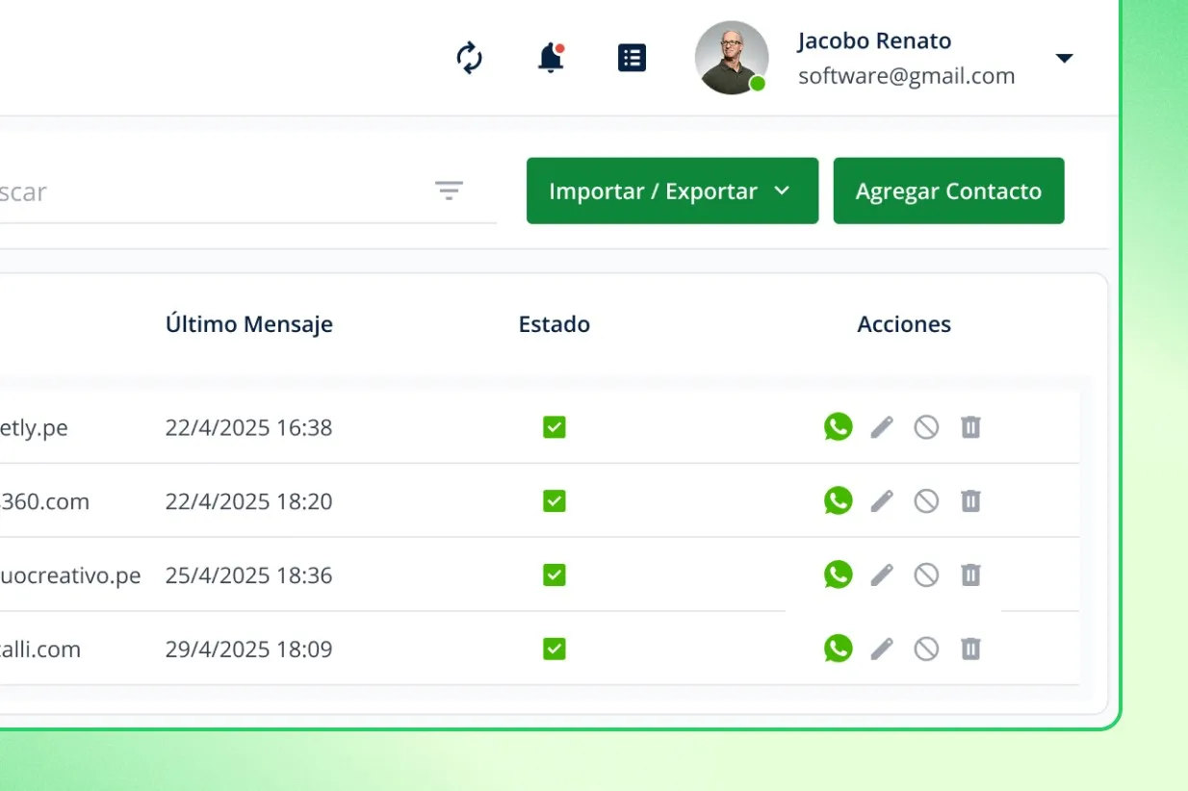
Task: Open the search filter options icon
Action: tap(449, 191)
